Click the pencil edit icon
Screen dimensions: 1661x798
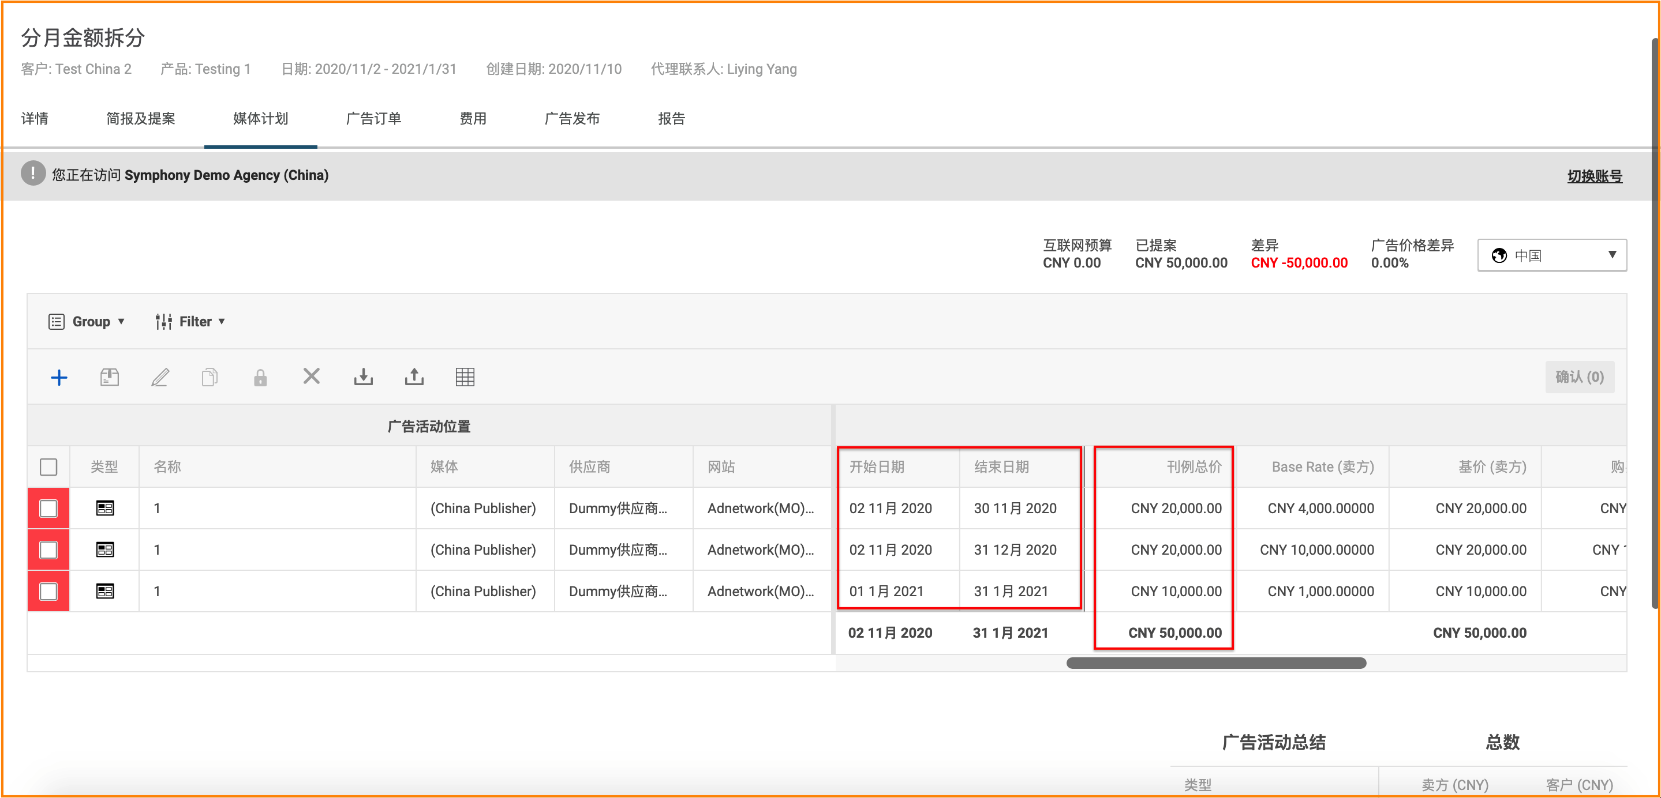160,378
